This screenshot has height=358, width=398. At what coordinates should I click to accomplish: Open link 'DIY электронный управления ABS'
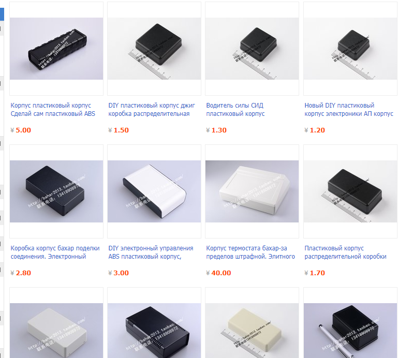click(151, 252)
